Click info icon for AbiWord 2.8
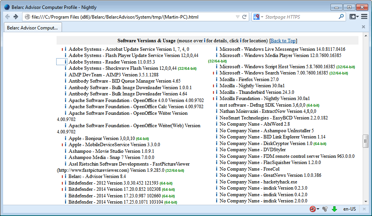Image resolution: width=372 pixels, height=216 pixels. [216, 124]
